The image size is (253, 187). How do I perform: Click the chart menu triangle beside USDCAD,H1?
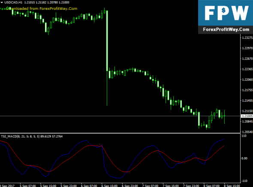coord(2,3)
